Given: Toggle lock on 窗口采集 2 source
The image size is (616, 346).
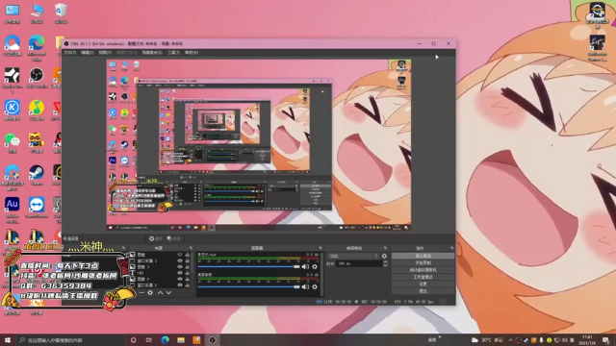Looking at the screenshot, I should pos(188,284).
